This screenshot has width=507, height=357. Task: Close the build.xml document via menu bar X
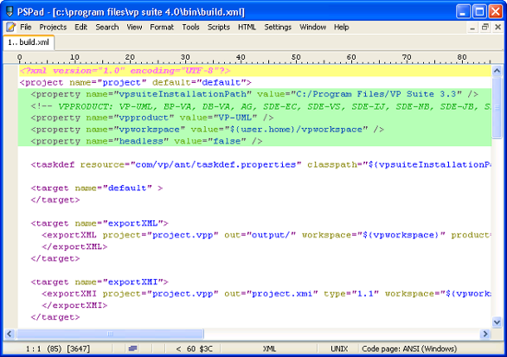(498, 28)
